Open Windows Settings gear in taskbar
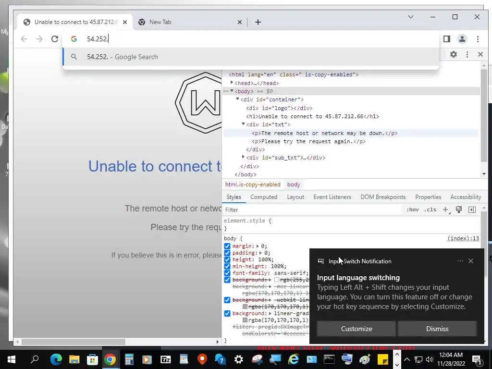 (x=239, y=359)
